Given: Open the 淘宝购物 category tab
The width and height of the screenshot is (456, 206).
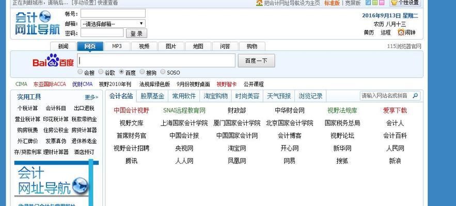Looking at the screenshot, I should point(215,96).
